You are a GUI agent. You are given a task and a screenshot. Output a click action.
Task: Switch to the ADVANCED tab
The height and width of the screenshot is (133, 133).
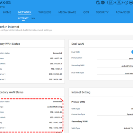123,12
